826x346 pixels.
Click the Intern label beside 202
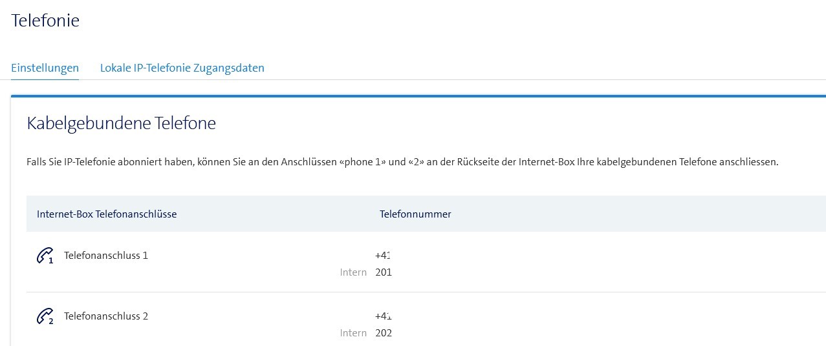pos(353,333)
